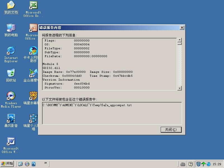Launch Windows Media Player desktop shortcut
224x168 pixels.
[x=11, y=96]
